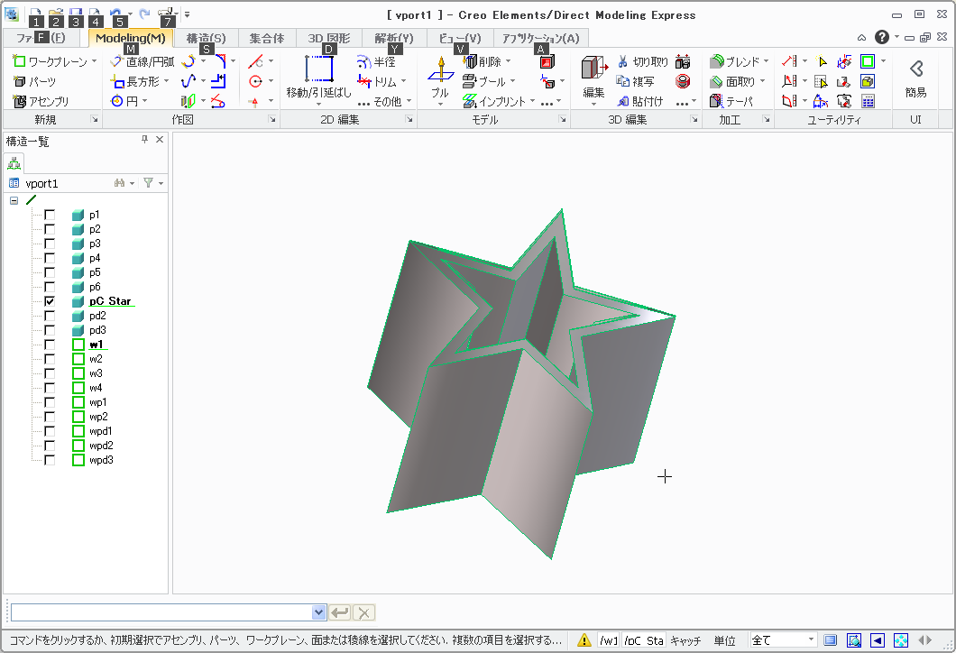
Task: Open the 解析(Y) ribbon tab
Action: (394, 38)
